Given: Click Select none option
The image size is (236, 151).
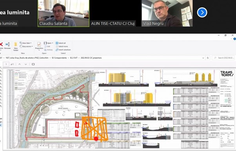Looking at the screenshot, I should 62,46.
